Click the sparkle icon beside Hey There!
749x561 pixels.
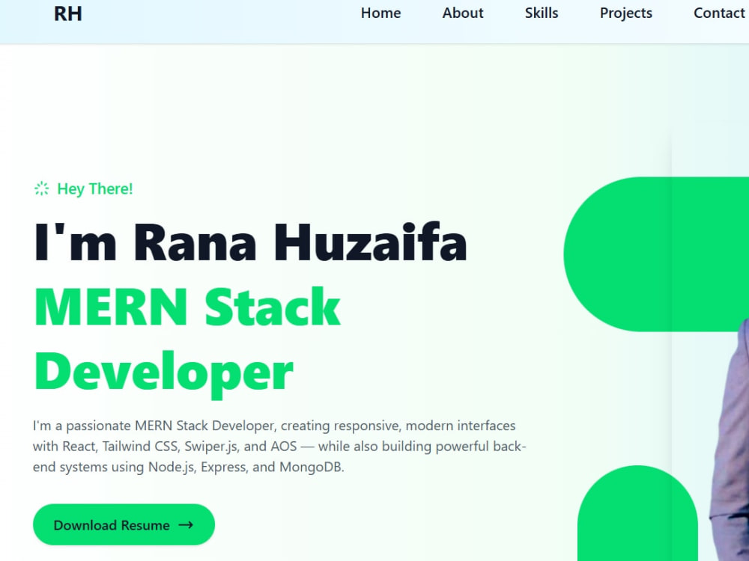[x=41, y=188]
